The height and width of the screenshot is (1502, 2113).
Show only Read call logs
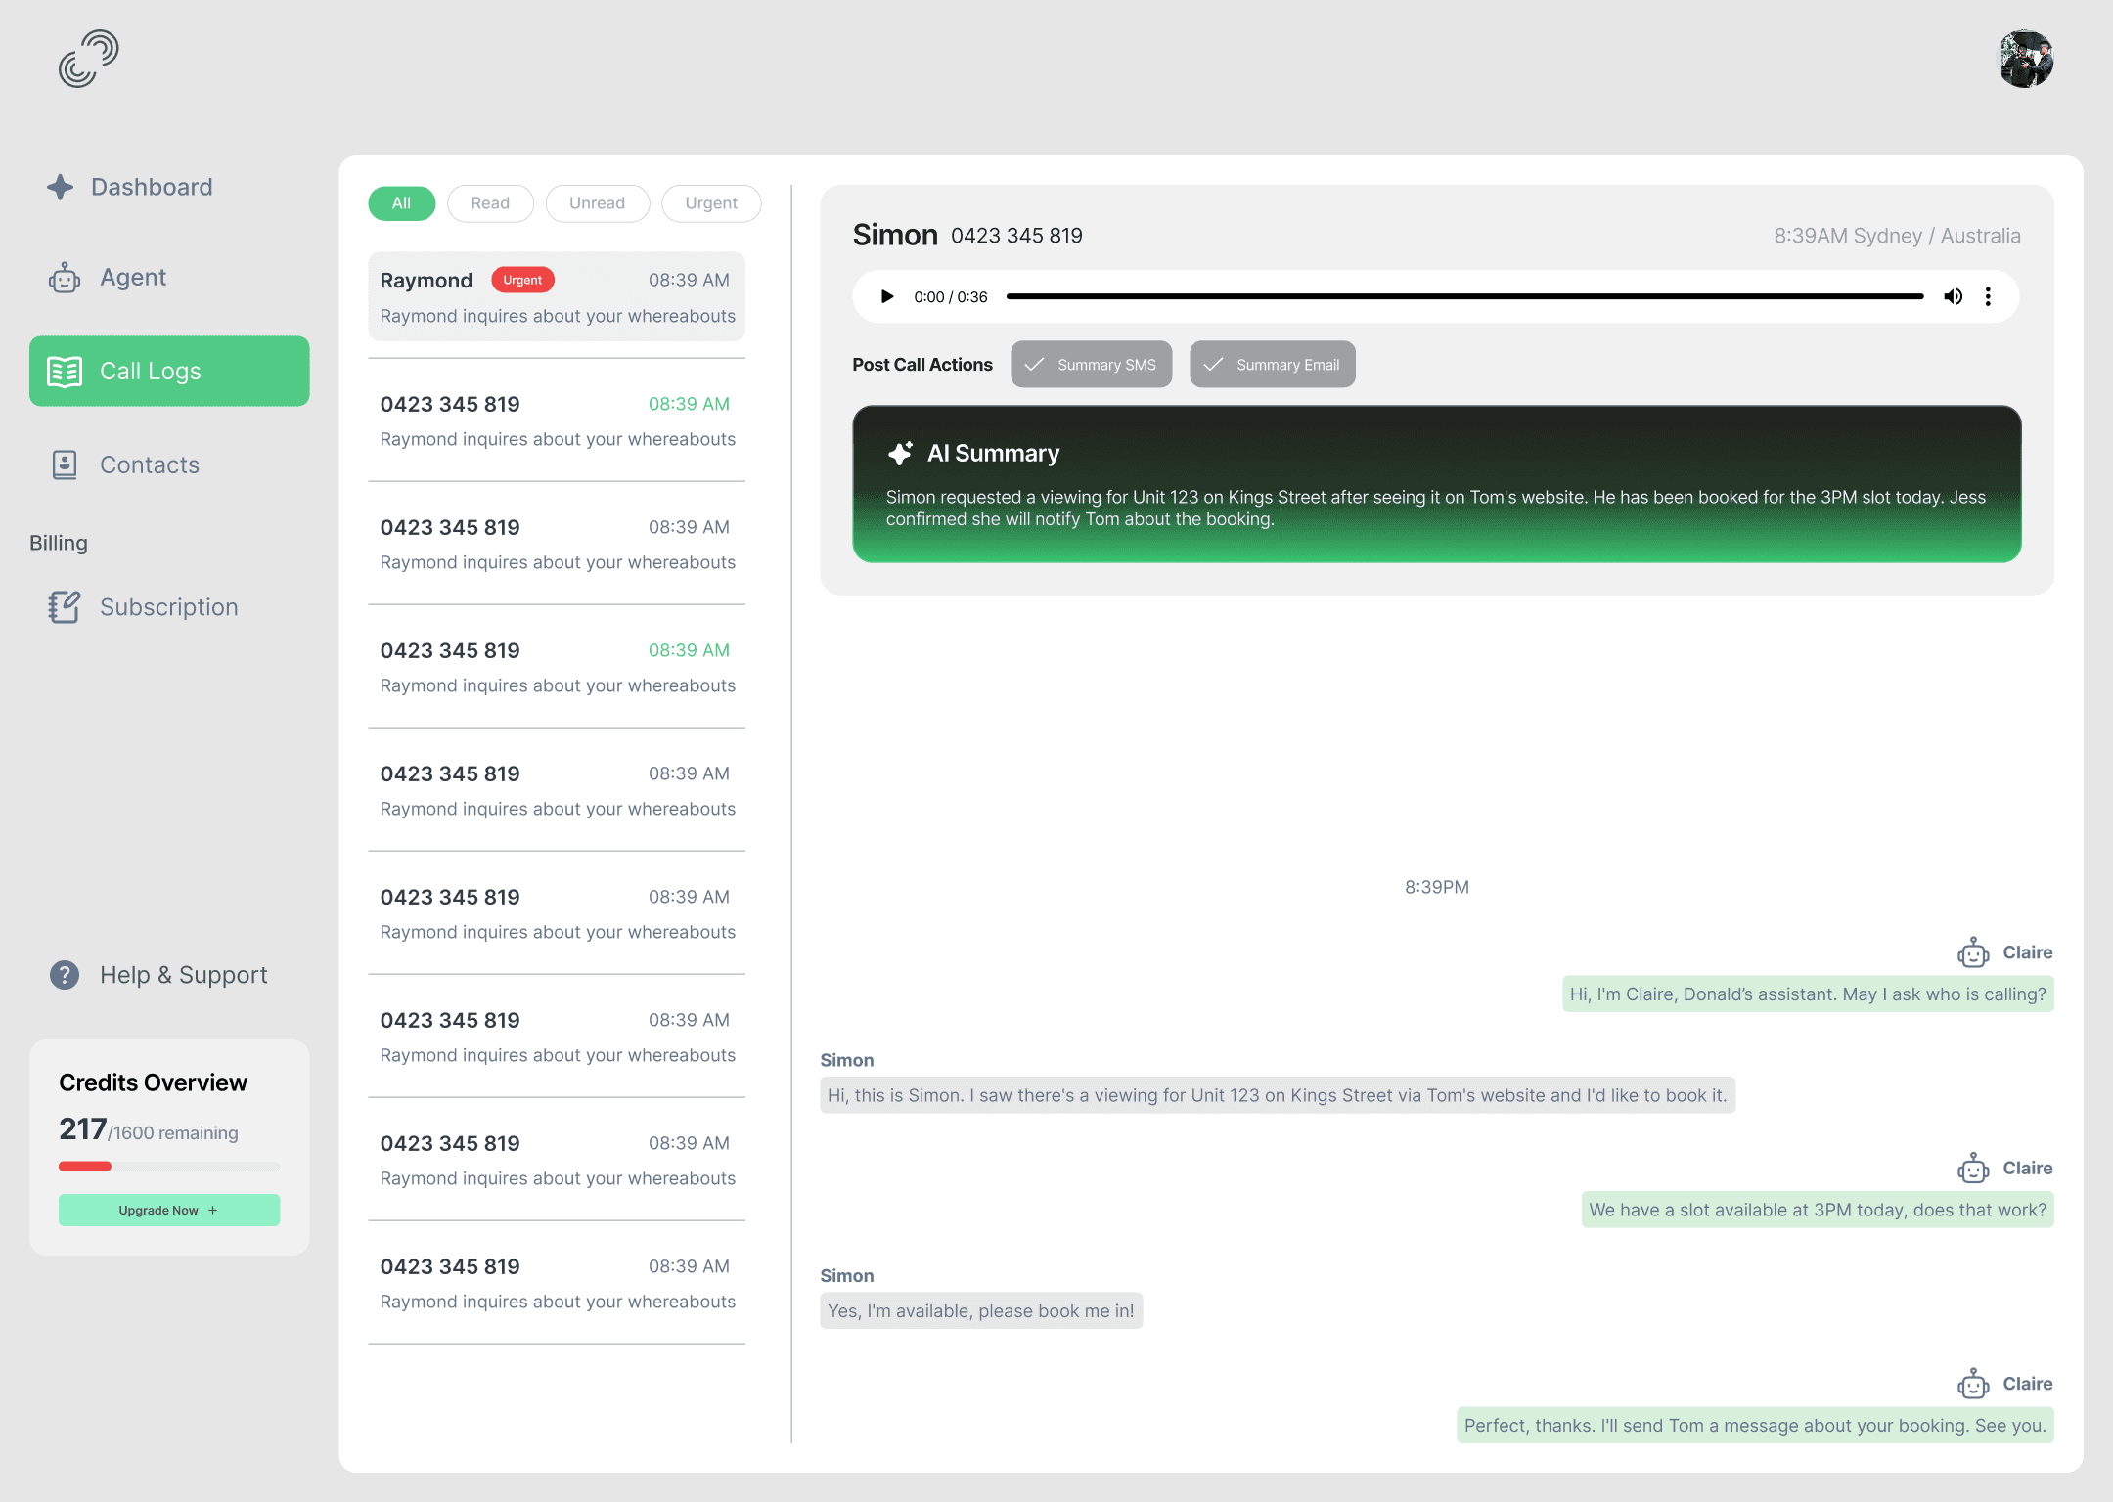(490, 203)
